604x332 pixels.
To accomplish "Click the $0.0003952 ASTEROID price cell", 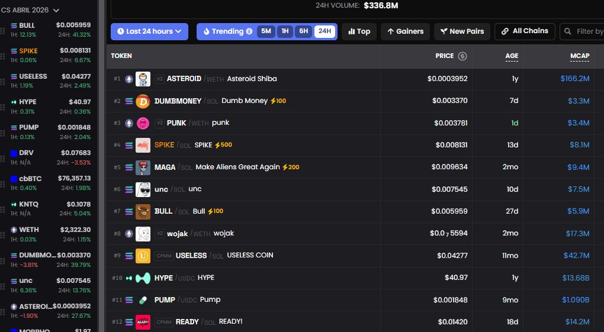I will (447, 79).
